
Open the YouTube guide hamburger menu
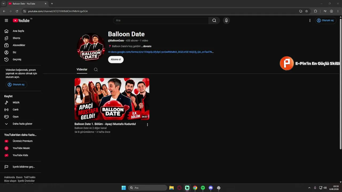6,21
